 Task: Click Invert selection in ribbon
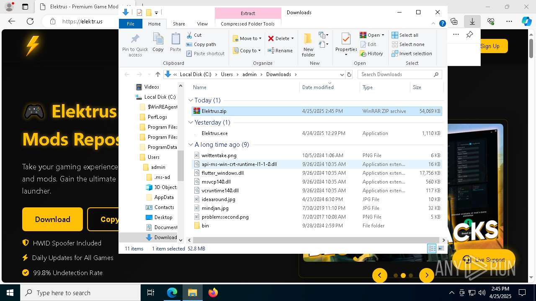[x=412, y=54]
